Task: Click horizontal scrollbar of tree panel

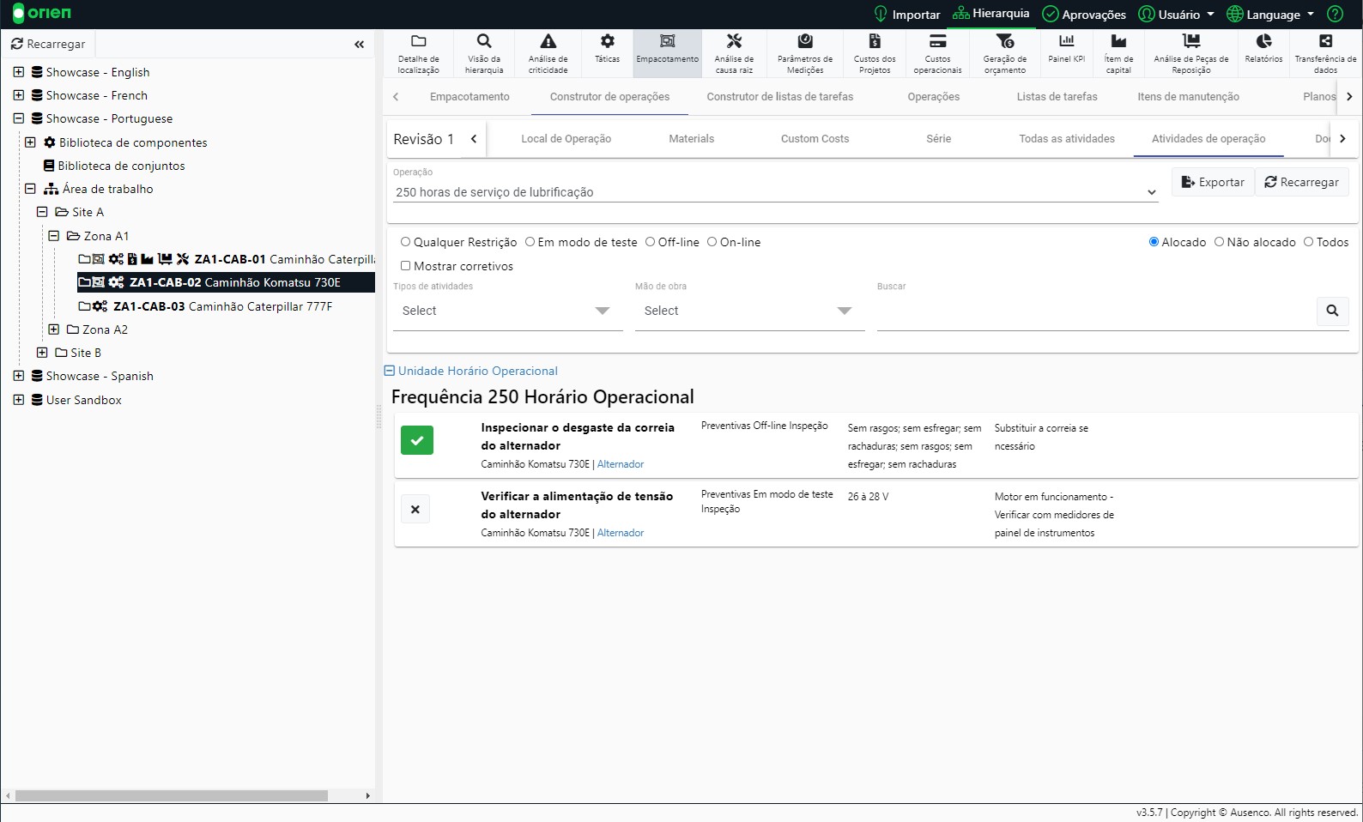Action: tap(172, 796)
